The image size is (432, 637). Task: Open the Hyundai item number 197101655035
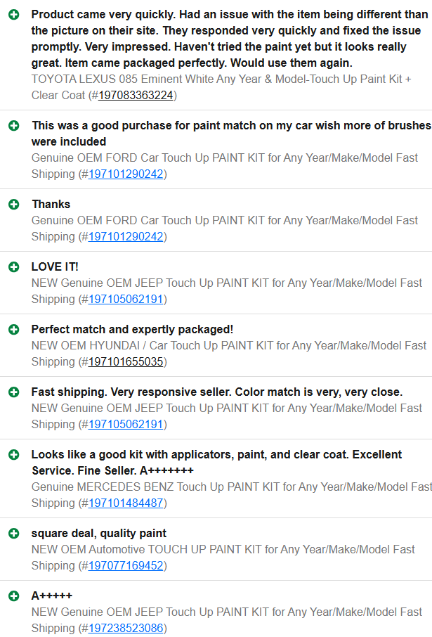(126, 362)
